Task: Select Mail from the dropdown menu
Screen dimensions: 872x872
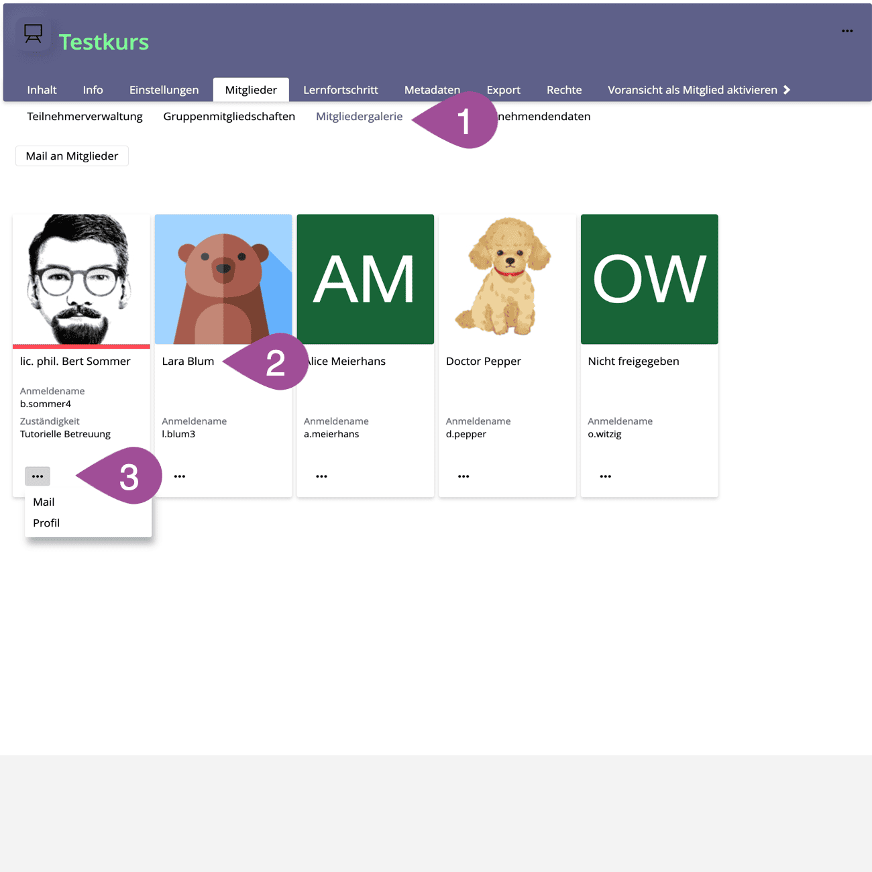Action: (x=44, y=502)
